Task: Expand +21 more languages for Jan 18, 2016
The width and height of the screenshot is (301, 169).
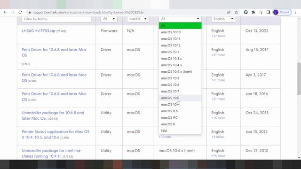Action: [x=218, y=99]
